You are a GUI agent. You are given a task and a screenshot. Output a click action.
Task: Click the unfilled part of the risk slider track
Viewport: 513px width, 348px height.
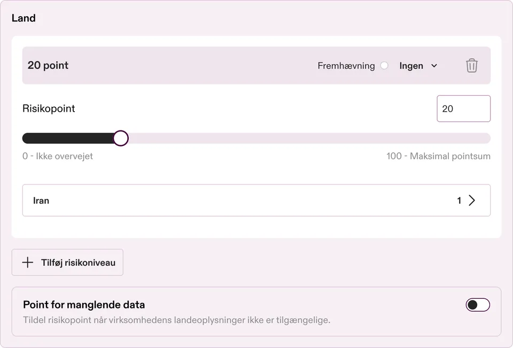[309, 138]
